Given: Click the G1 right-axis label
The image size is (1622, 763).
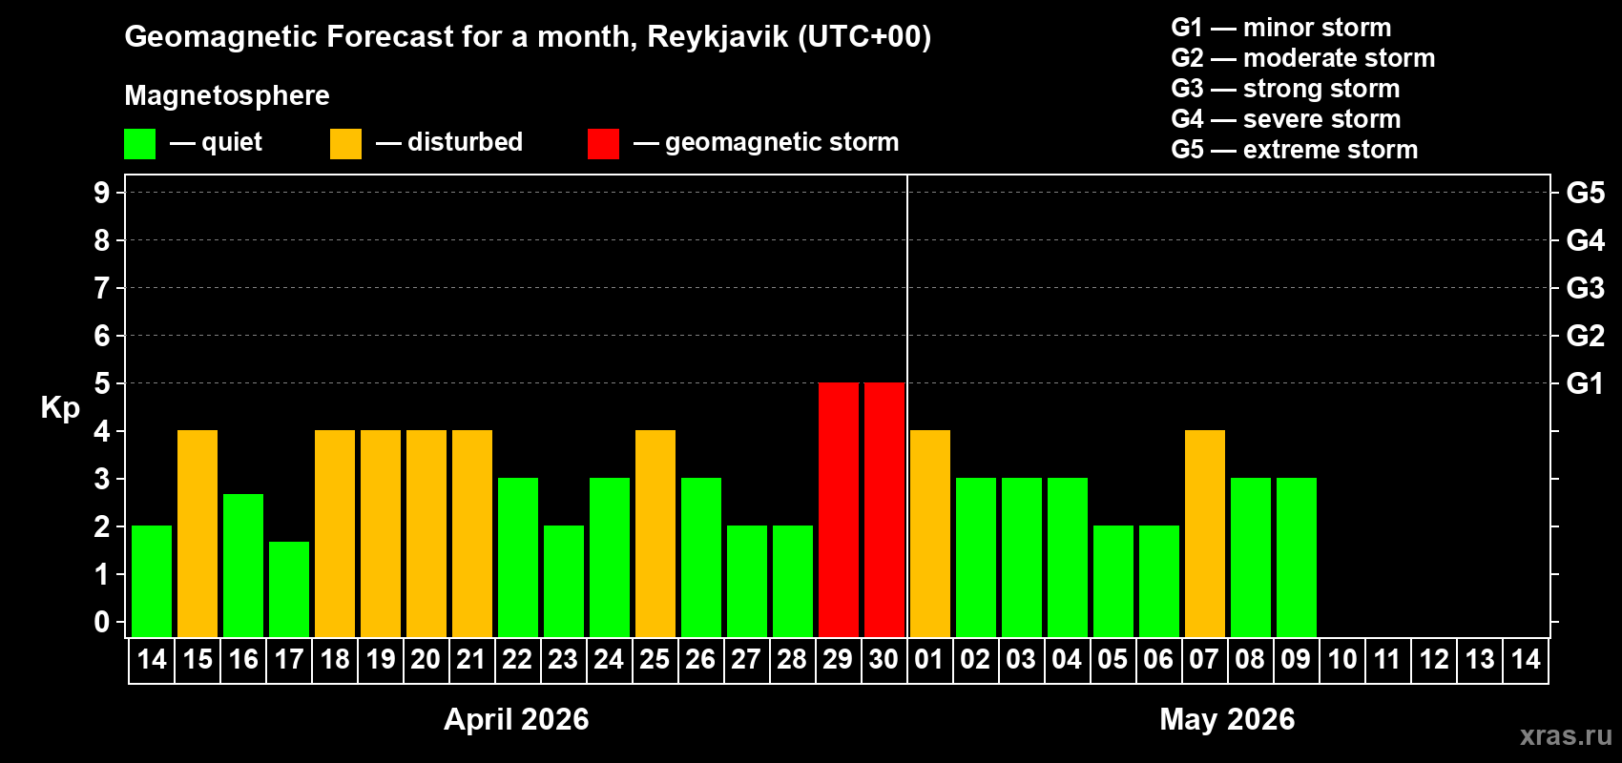Looking at the screenshot, I should click(x=1586, y=383).
